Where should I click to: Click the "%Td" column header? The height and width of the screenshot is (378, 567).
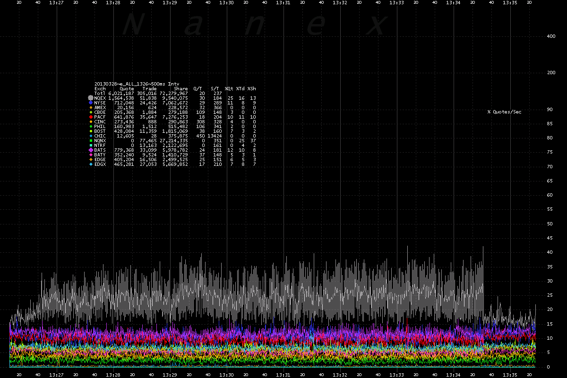pos(241,88)
